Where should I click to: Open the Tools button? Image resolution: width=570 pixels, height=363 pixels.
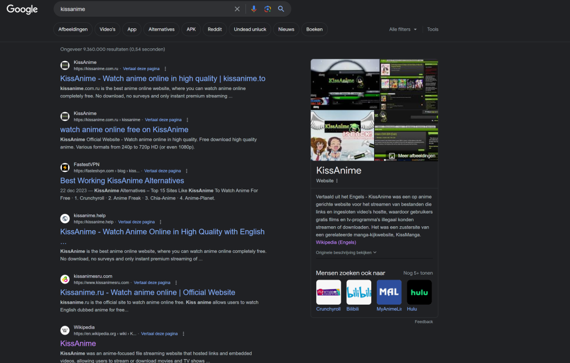coord(433,29)
